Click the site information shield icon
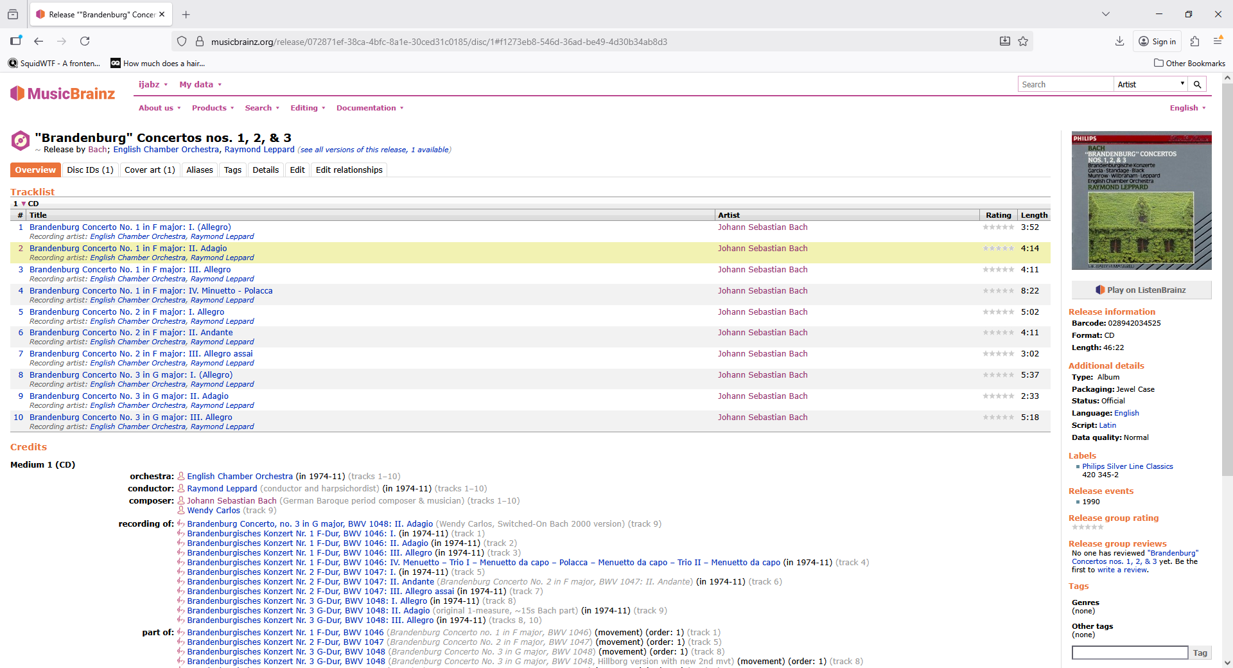1233x668 pixels. click(x=182, y=42)
